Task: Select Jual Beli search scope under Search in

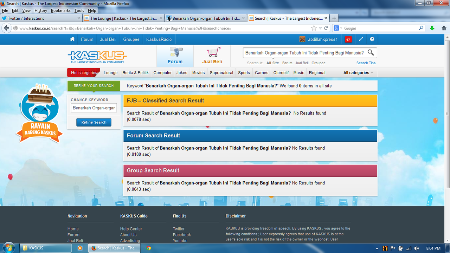Action: click(x=302, y=63)
